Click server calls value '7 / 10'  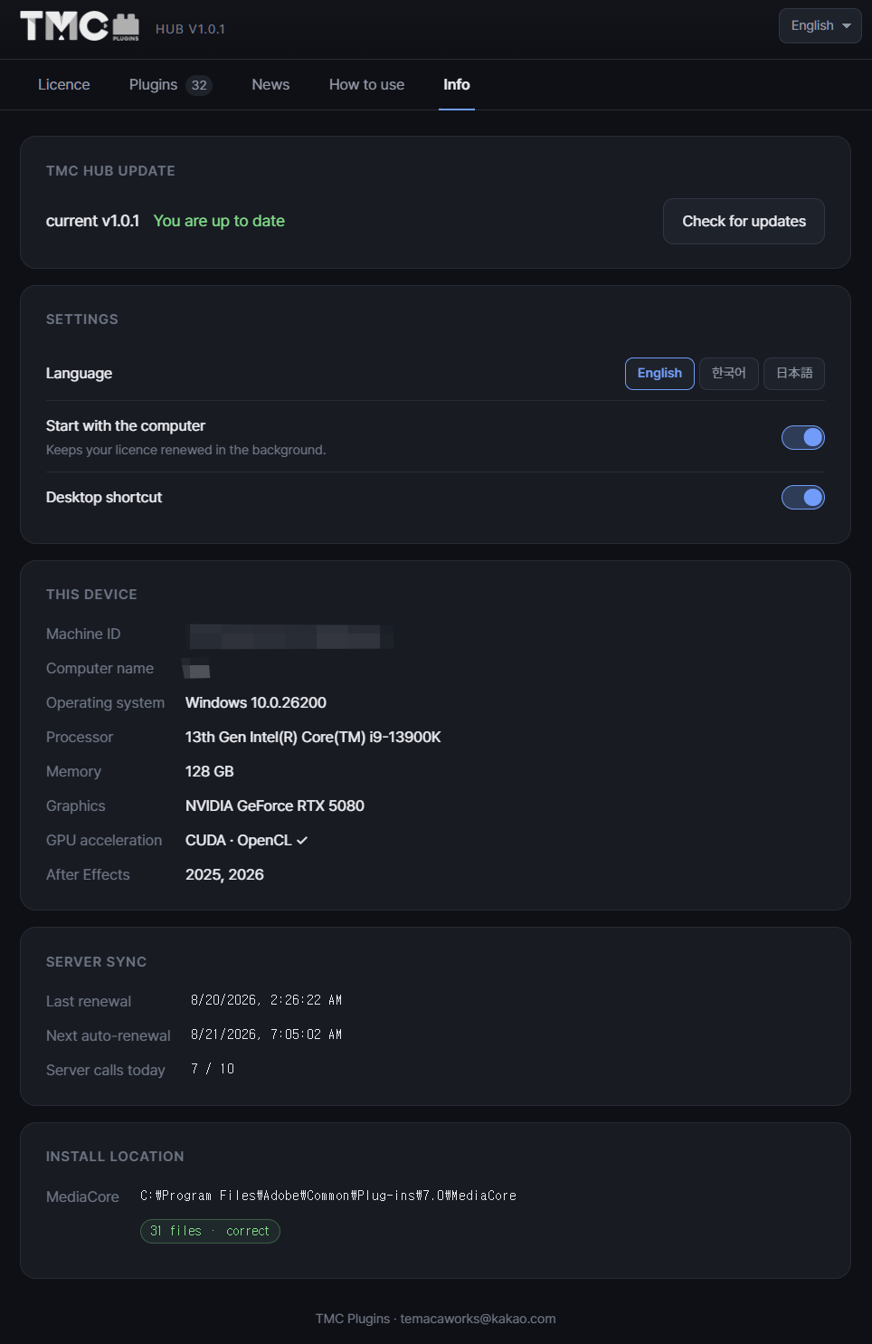tap(213, 1069)
